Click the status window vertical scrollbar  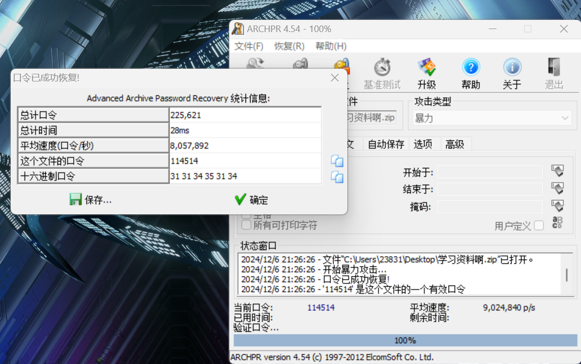[x=567, y=274]
